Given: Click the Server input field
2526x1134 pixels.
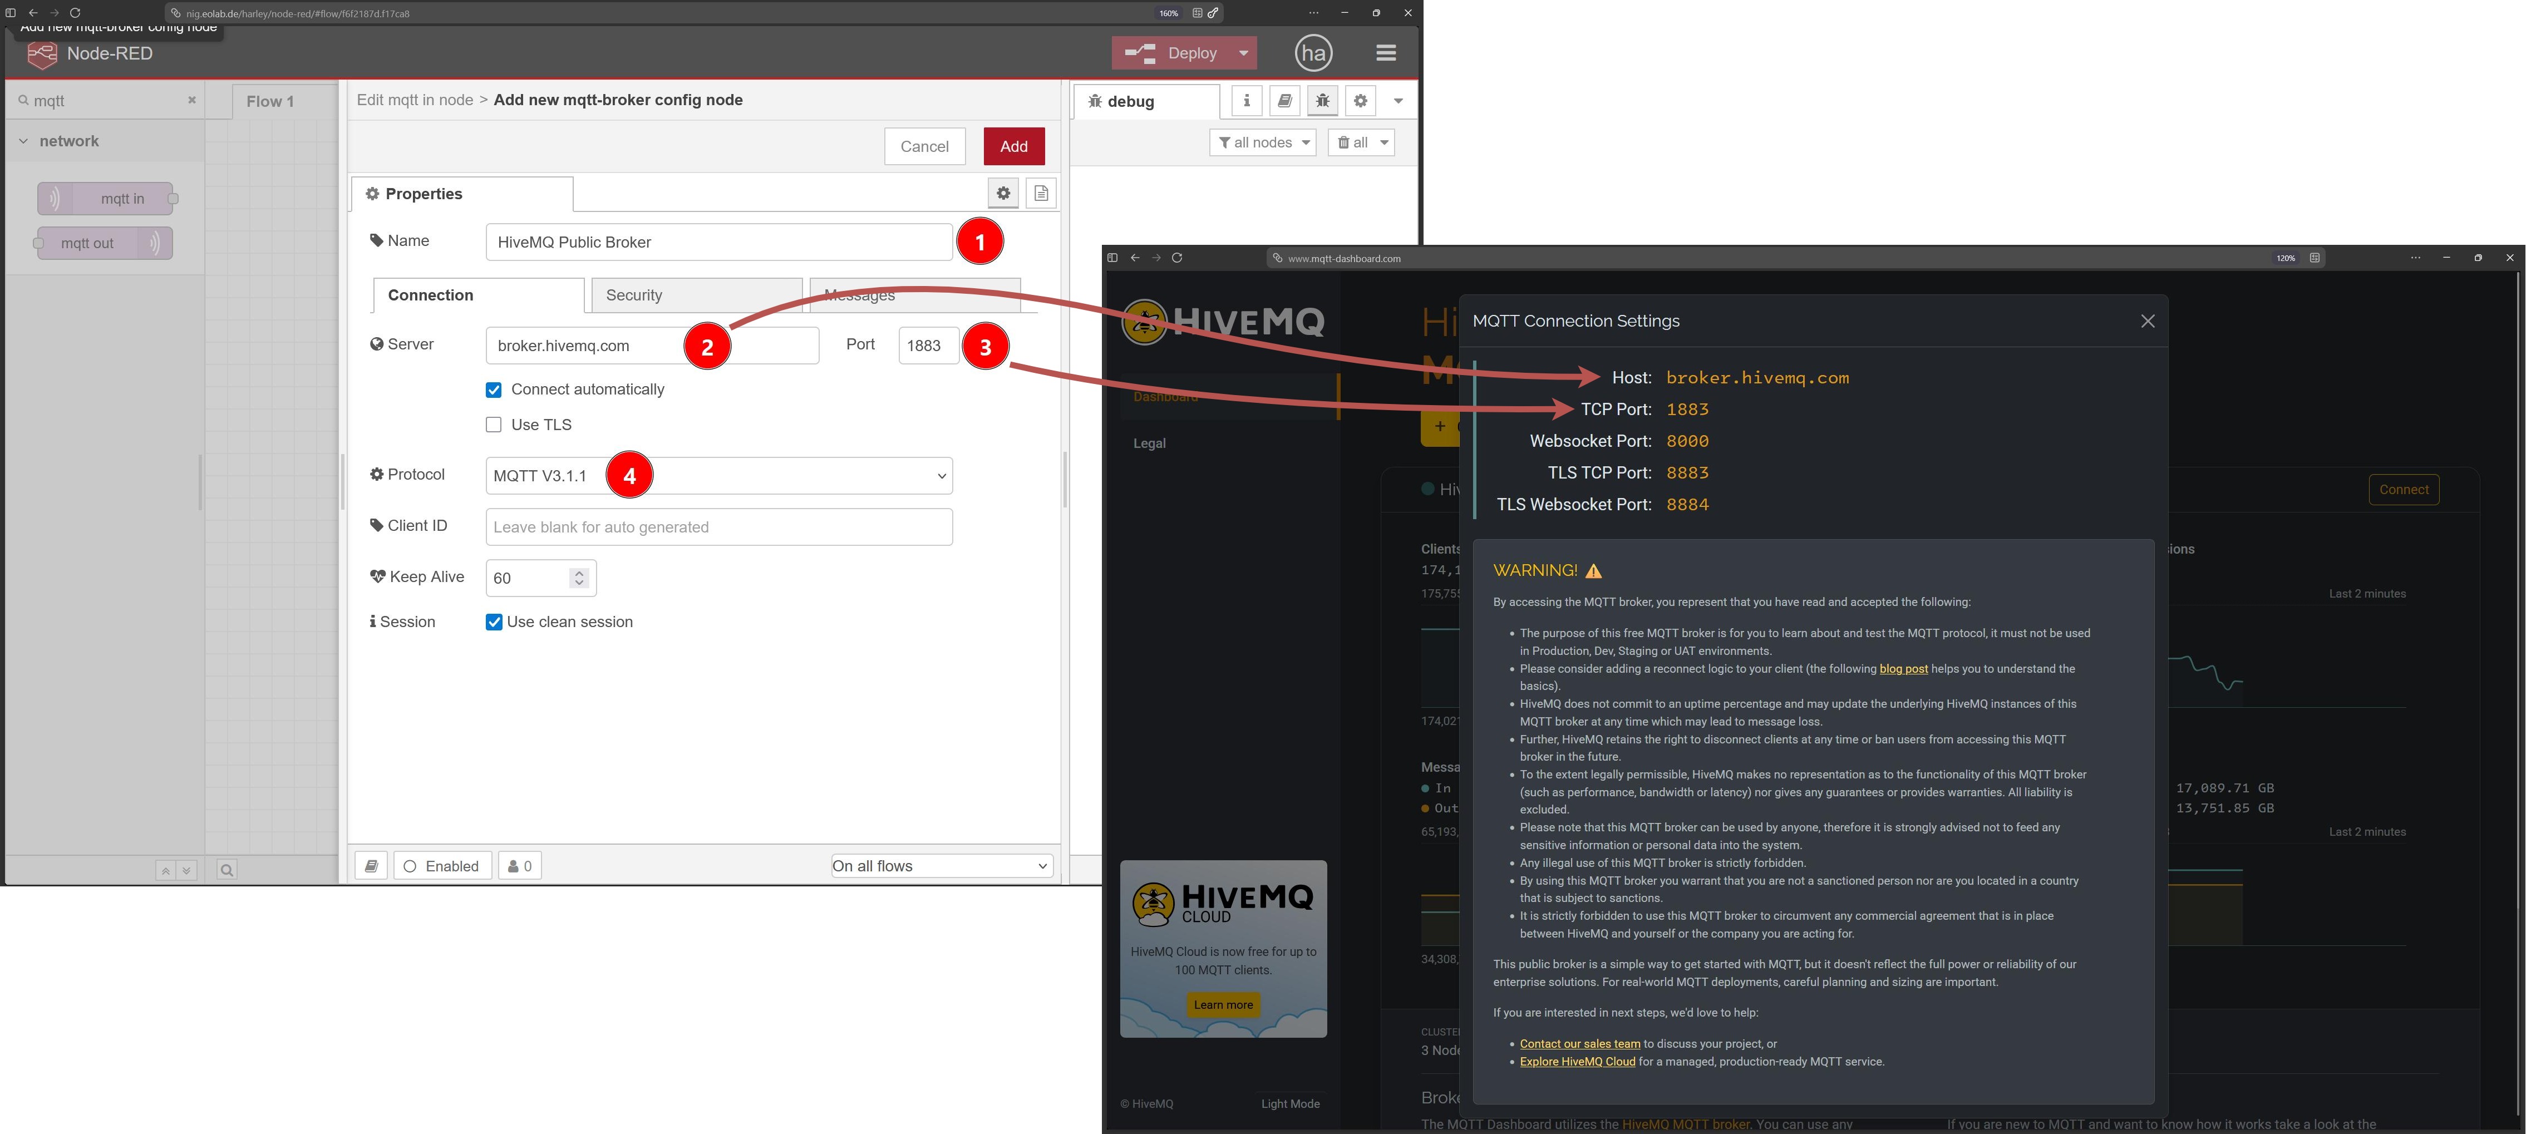Looking at the screenshot, I should pyautogui.click(x=652, y=345).
